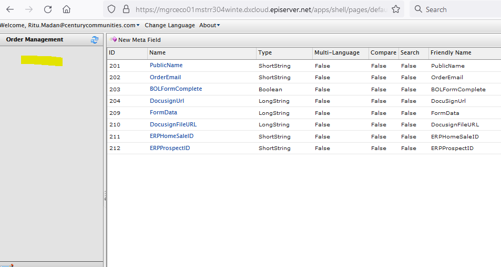Sort table by the Name column header
Screen dimensions: 501x267
157,52
